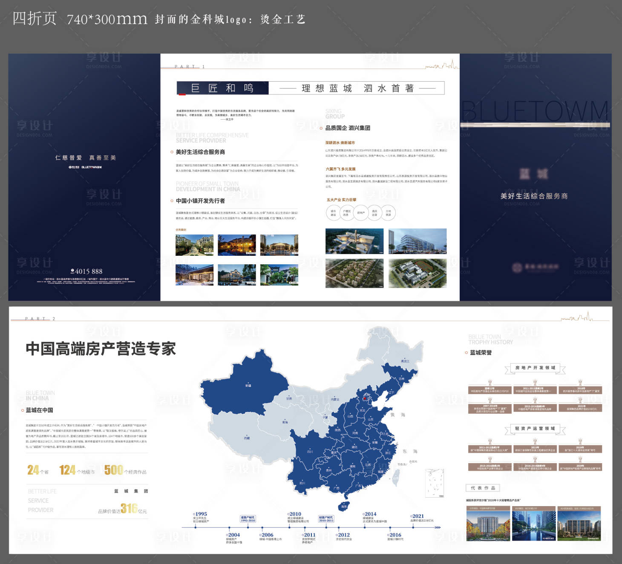
Task: Click the '理想蓝城 泗水首著' headline
Action: (x=357, y=88)
